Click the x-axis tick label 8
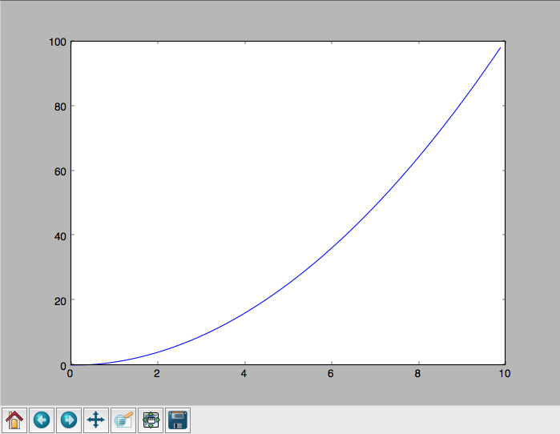 (417, 374)
